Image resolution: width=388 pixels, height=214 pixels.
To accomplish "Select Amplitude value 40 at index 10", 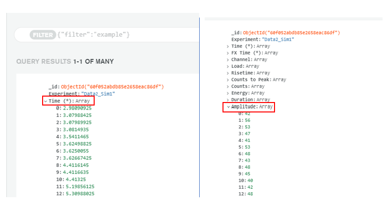I will pyautogui.click(x=250, y=180).
